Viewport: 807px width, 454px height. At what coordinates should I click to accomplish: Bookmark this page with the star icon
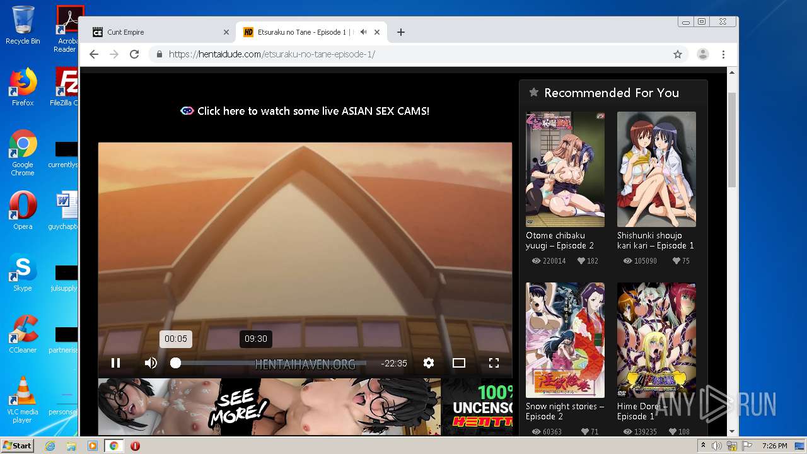[x=678, y=54]
